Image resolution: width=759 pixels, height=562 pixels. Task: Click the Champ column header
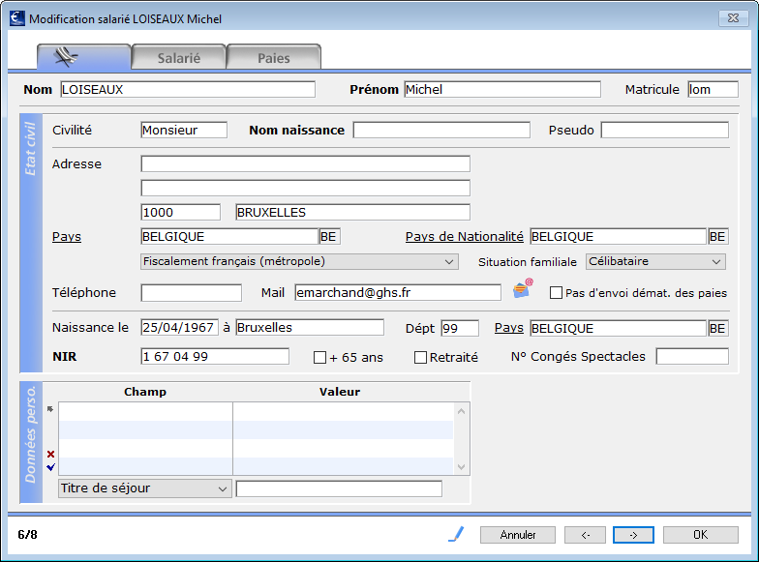(x=145, y=392)
